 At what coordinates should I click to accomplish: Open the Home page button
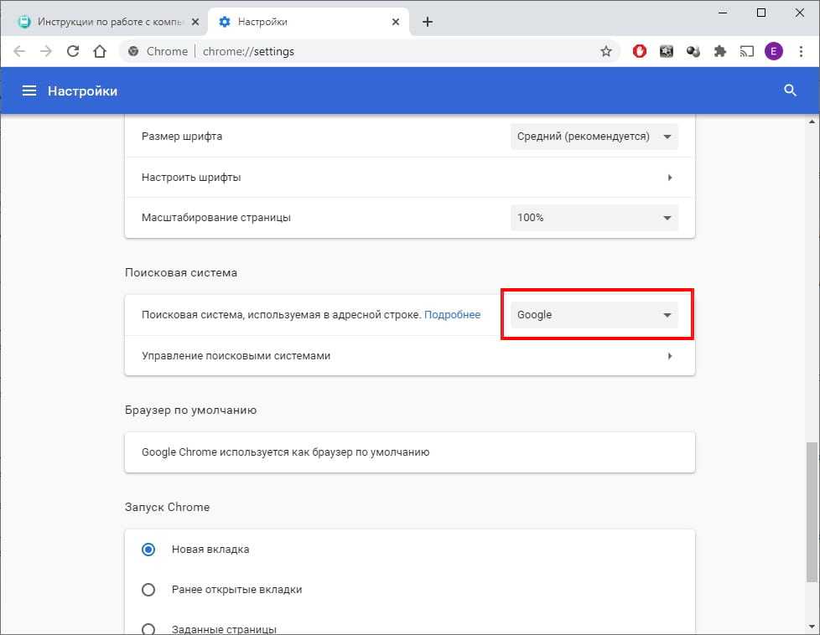coord(100,51)
